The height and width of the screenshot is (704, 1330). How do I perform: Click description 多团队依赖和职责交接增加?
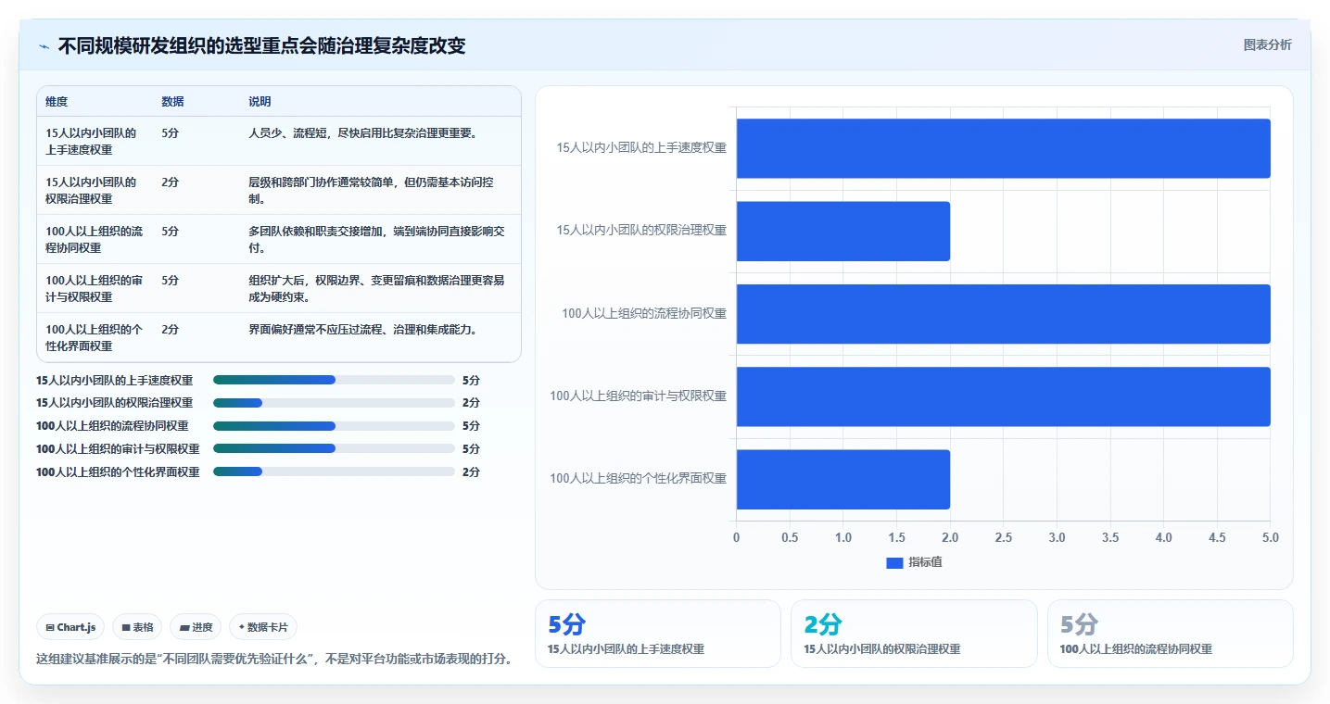point(378,239)
